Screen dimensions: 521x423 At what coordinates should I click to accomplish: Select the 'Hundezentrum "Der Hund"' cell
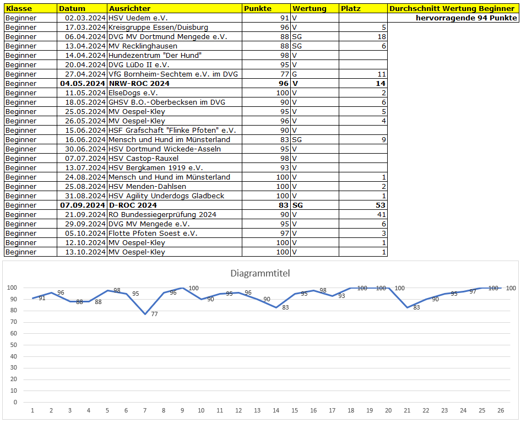point(175,55)
